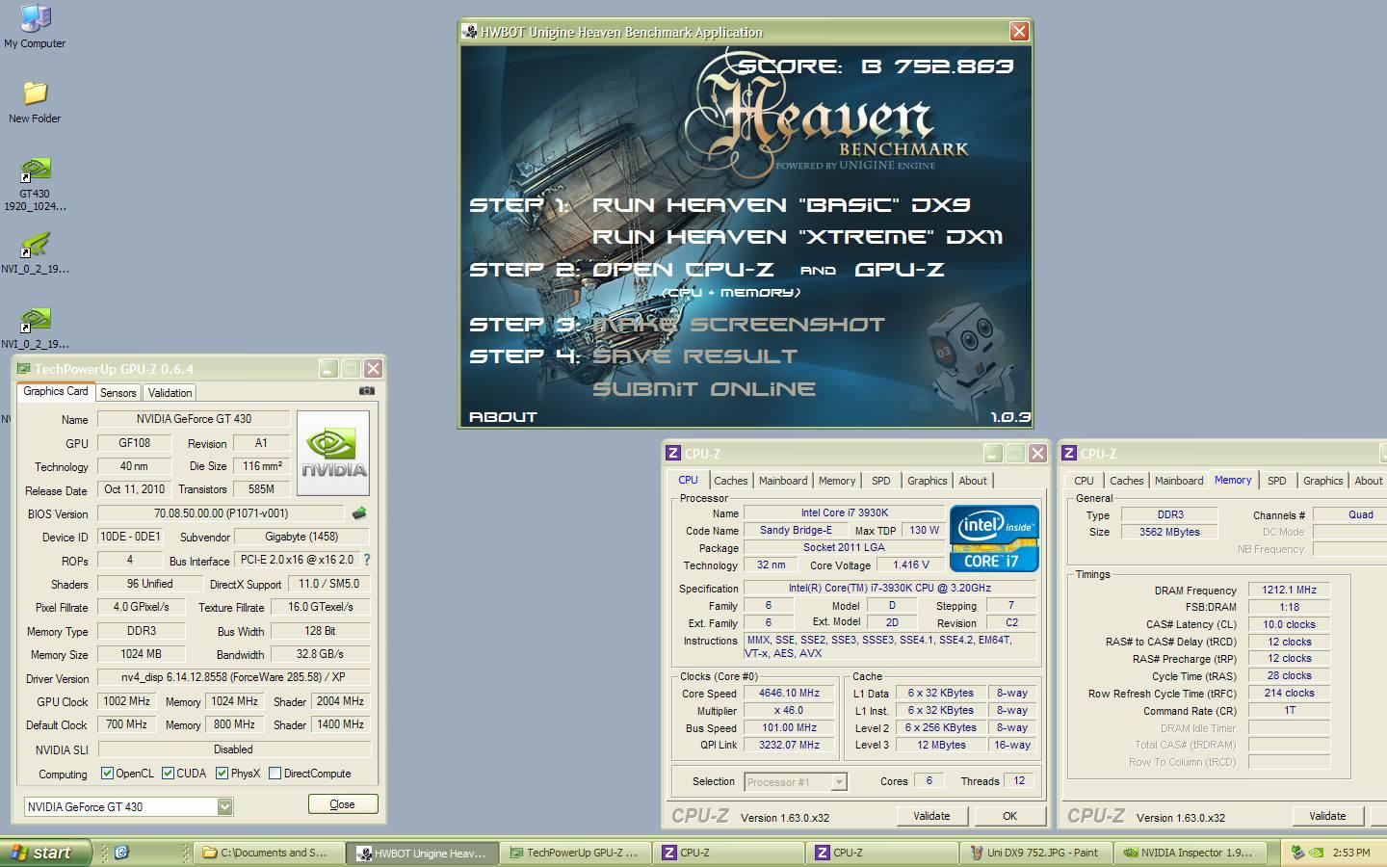Switch to NVIDIA Inspector taskbar button
Viewport: 1387px width, 867px height.
[1190, 853]
